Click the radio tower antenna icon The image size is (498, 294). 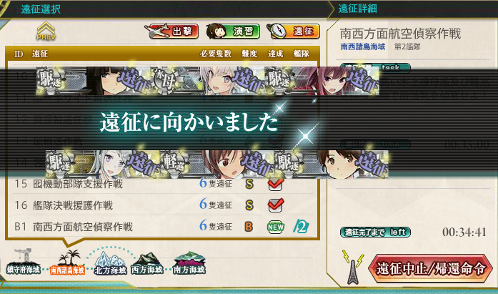(x=353, y=268)
